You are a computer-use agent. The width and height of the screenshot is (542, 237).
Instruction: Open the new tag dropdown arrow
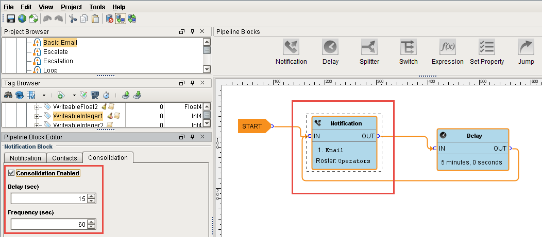point(74,95)
